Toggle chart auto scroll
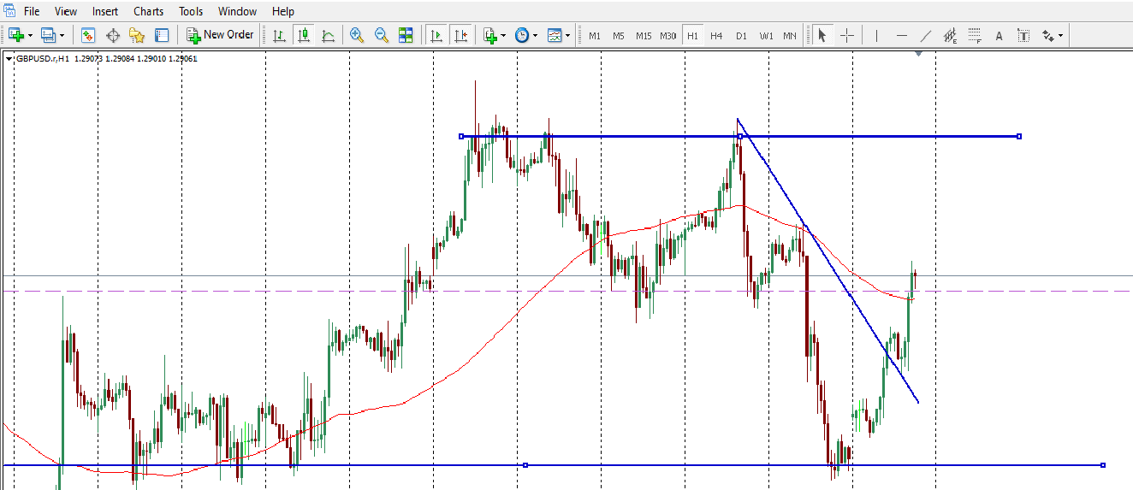 (436, 35)
